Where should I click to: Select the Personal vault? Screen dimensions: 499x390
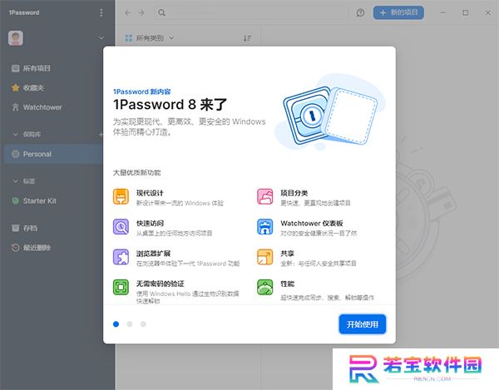[53, 154]
